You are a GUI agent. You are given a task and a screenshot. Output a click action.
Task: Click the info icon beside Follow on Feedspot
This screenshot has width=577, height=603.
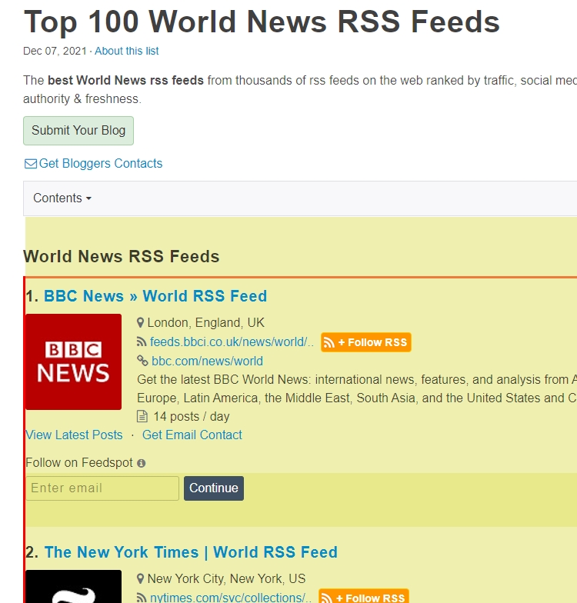(142, 463)
